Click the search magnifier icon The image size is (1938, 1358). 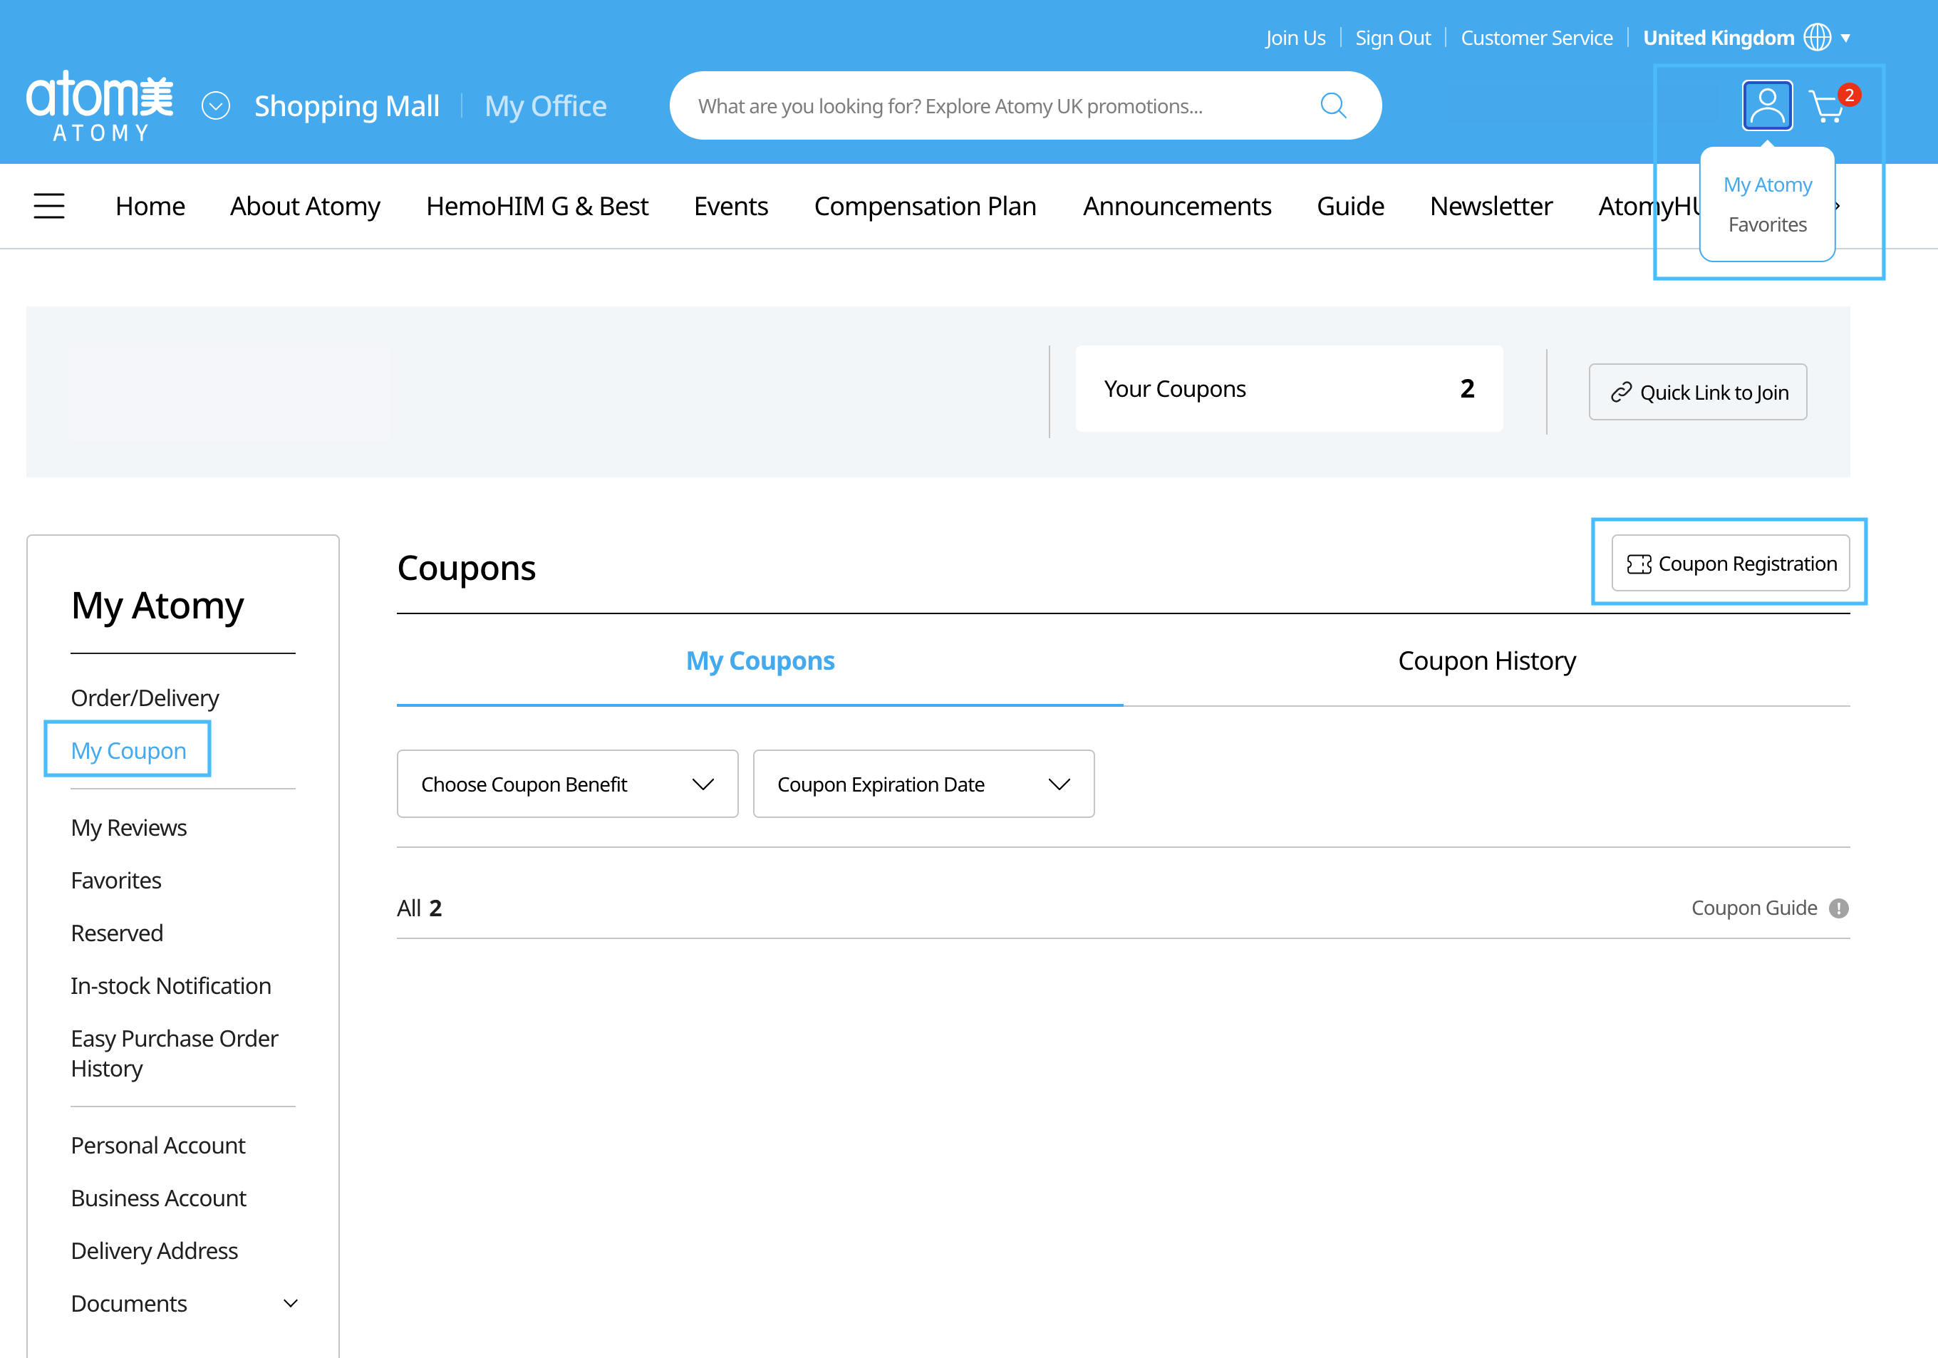click(x=1333, y=105)
